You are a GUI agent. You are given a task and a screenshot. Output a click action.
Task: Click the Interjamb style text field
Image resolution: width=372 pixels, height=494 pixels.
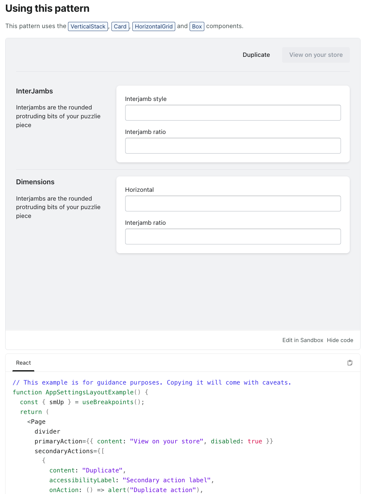[x=232, y=112]
